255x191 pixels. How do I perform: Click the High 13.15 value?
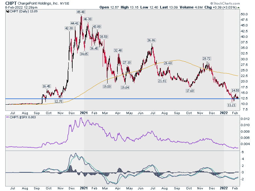[129, 7]
